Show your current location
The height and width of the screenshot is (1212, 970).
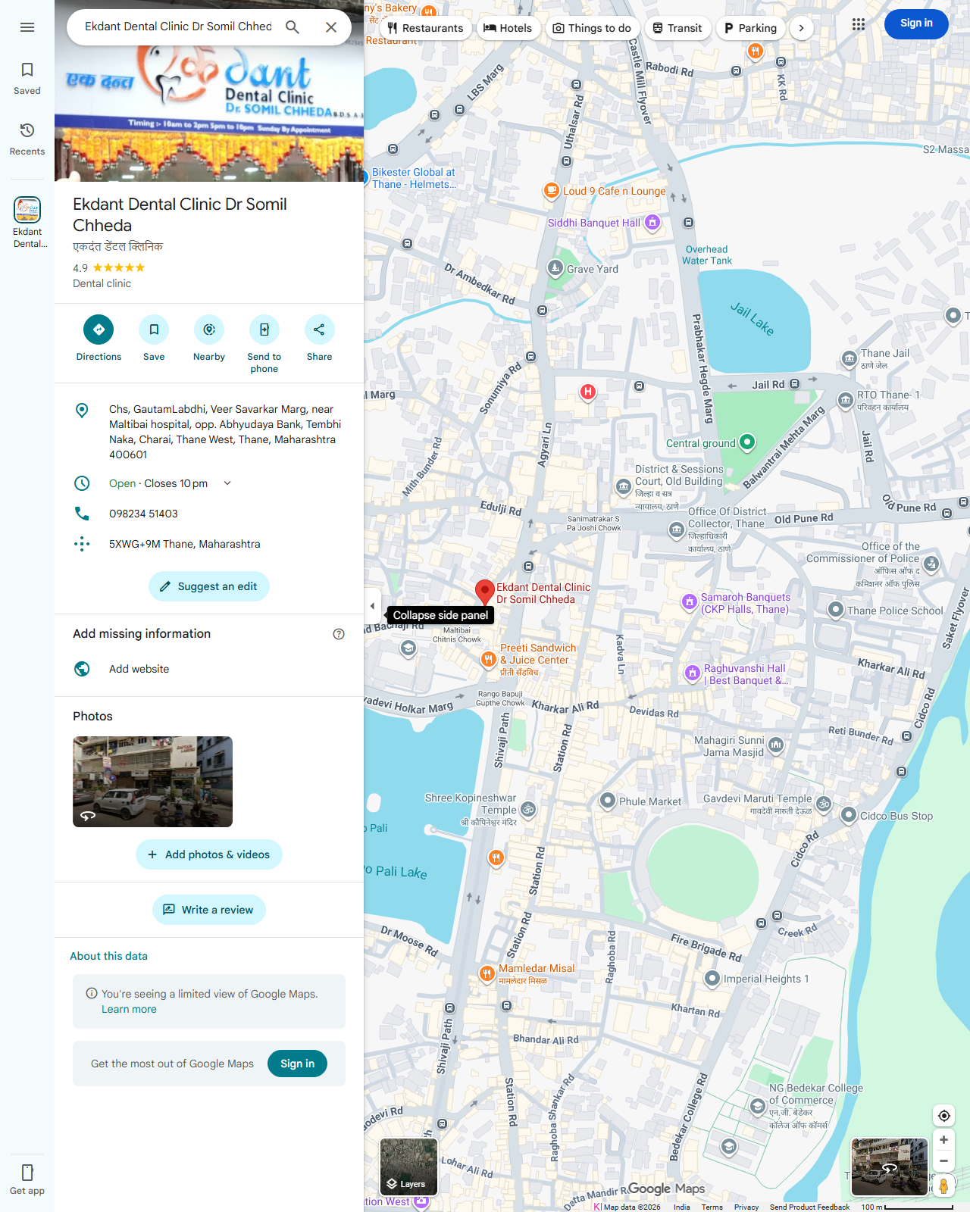point(944,1115)
